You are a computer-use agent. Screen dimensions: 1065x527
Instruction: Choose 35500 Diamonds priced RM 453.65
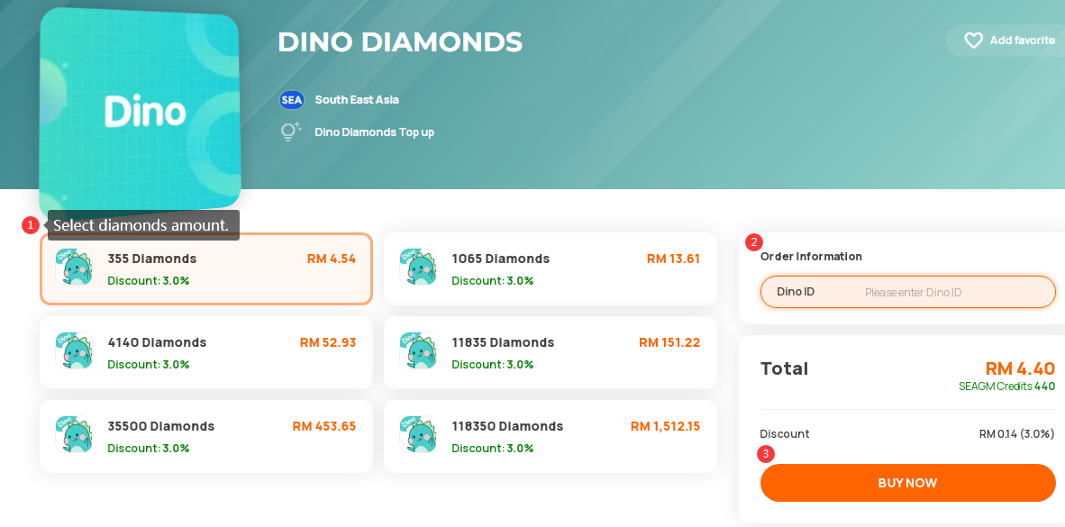pos(205,437)
